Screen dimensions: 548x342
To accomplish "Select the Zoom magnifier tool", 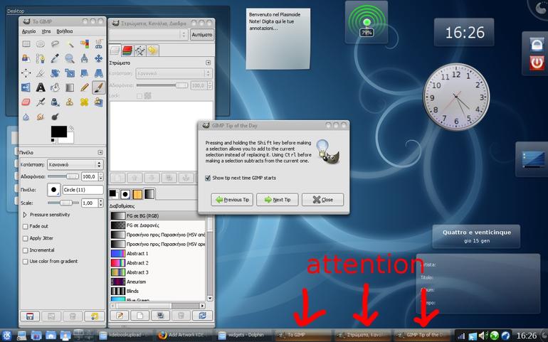I will tap(70, 58).
